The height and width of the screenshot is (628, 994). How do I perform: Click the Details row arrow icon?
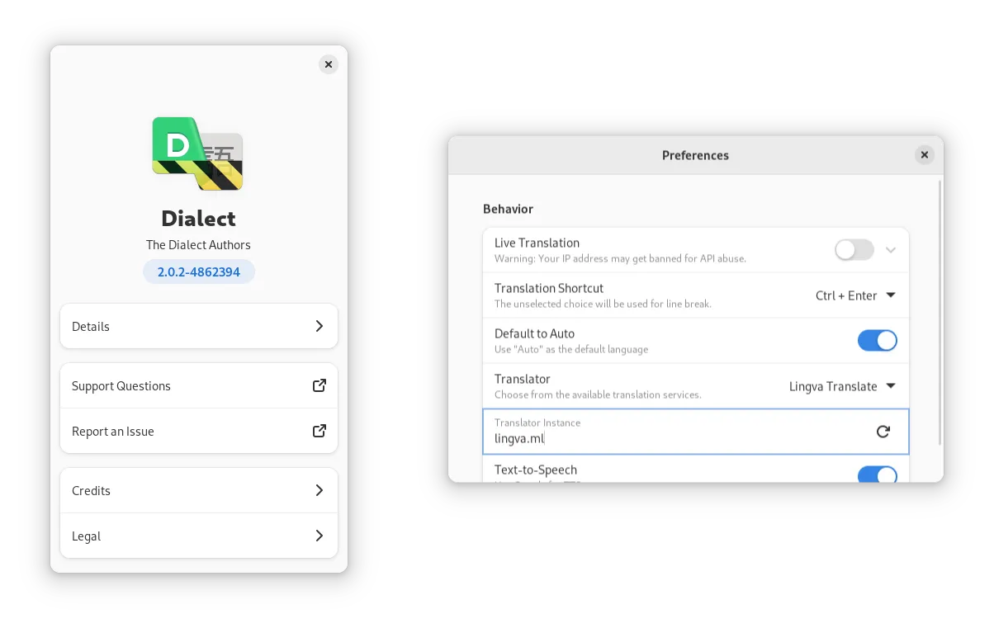click(x=319, y=326)
